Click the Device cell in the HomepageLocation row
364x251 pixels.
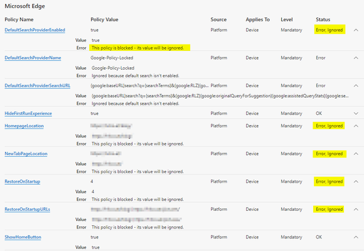click(x=252, y=126)
